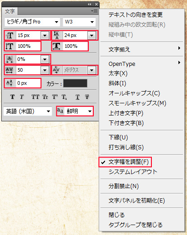Toggle the Faux Italic style icon
187x235 pixels.
click(x=22, y=97)
